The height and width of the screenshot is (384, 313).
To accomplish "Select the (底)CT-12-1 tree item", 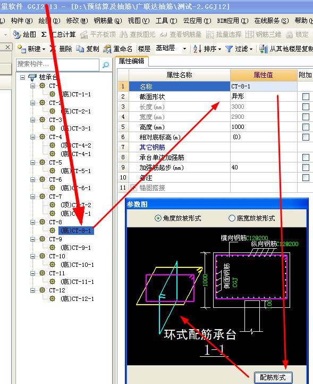I will pos(77,299).
